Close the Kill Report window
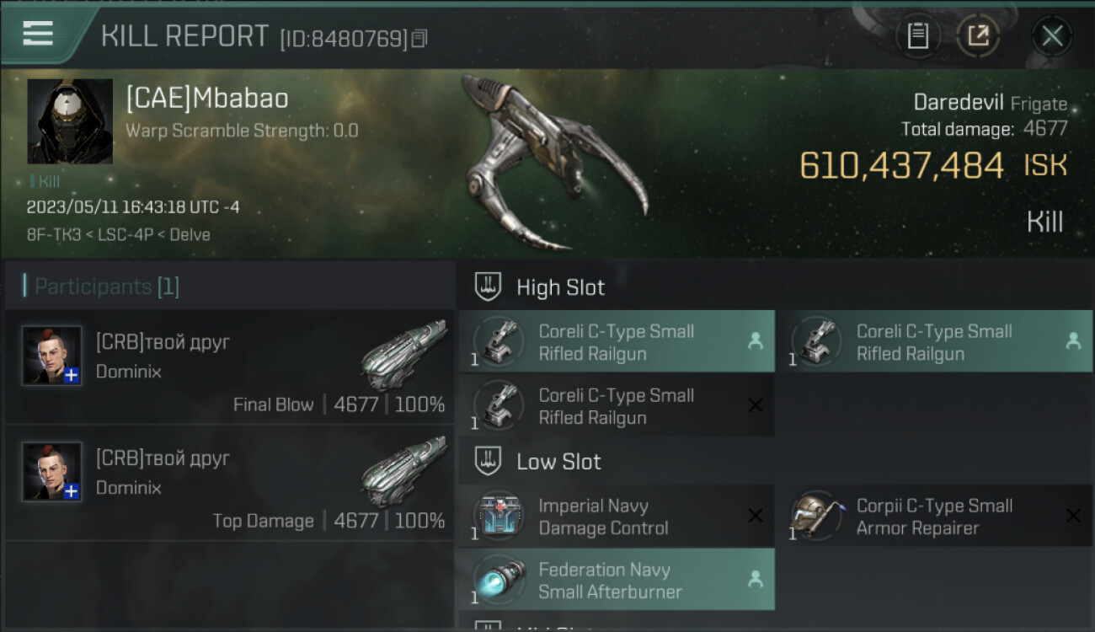Image resolution: width=1095 pixels, height=632 pixels. click(x=1051, y=36)
